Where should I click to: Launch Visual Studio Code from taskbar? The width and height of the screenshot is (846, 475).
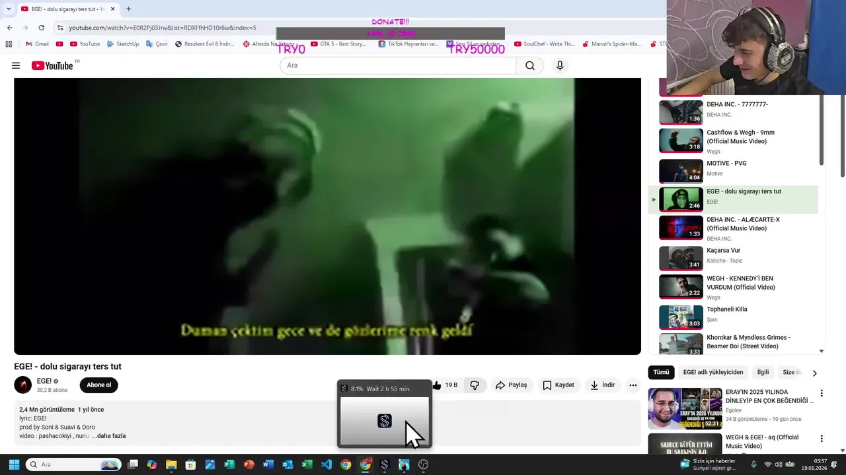tap(327, 464)
